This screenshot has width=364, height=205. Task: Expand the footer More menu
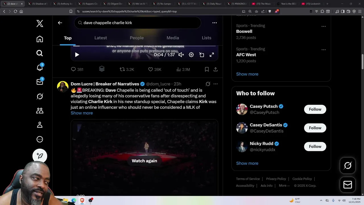coord(284,186)
